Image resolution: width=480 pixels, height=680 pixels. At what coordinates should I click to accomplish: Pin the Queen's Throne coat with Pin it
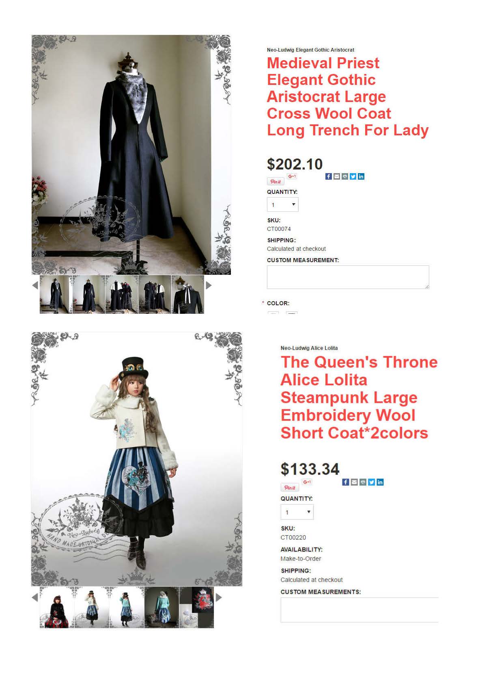click(x=290, y=487)
